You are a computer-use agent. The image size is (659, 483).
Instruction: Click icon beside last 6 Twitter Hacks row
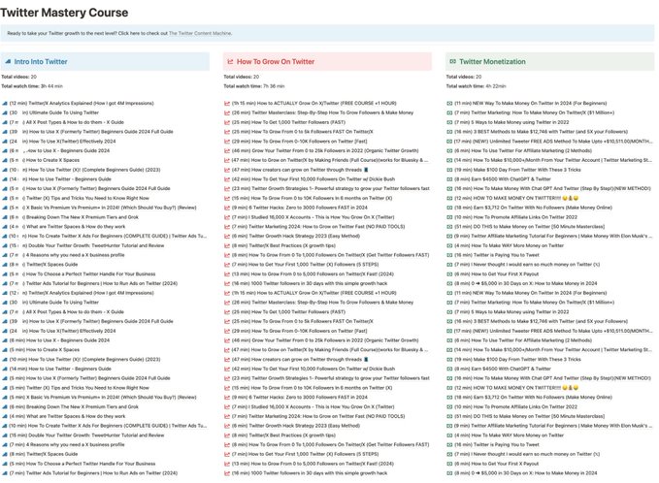(227, 397)
